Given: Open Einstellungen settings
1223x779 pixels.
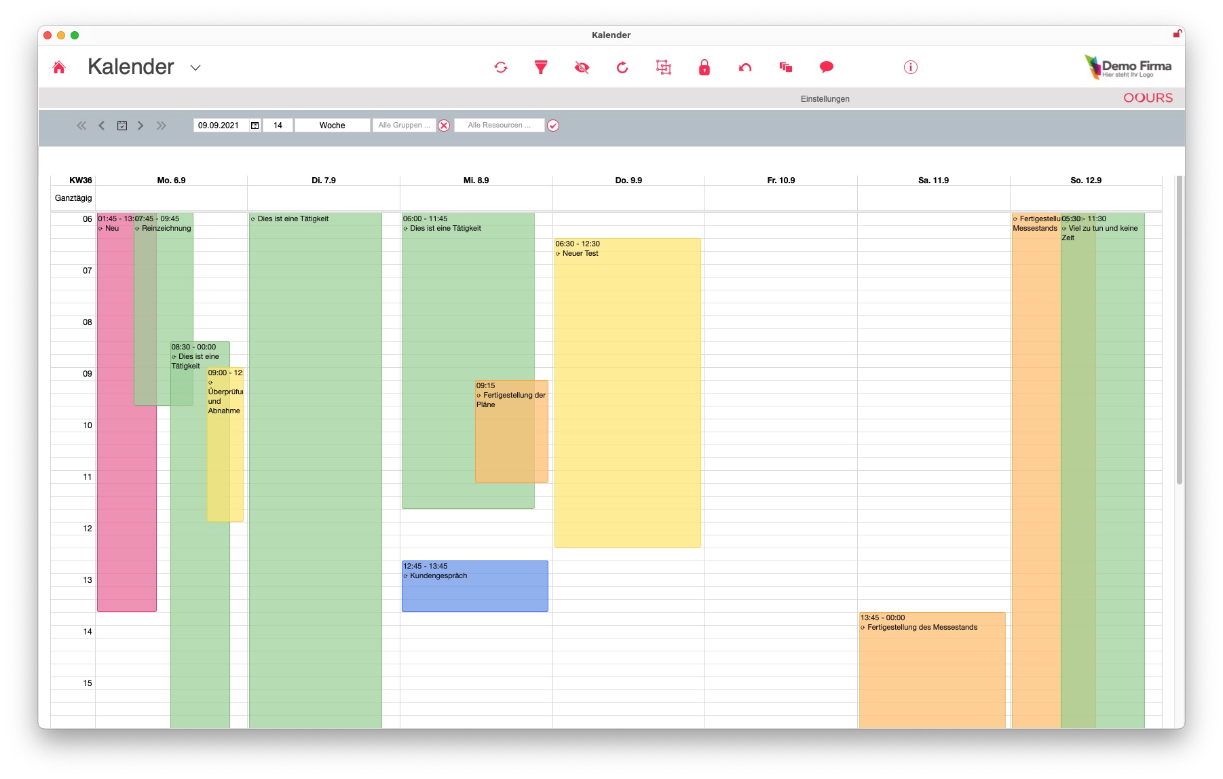Looking at the screenshot, I should tap(825, 99).
